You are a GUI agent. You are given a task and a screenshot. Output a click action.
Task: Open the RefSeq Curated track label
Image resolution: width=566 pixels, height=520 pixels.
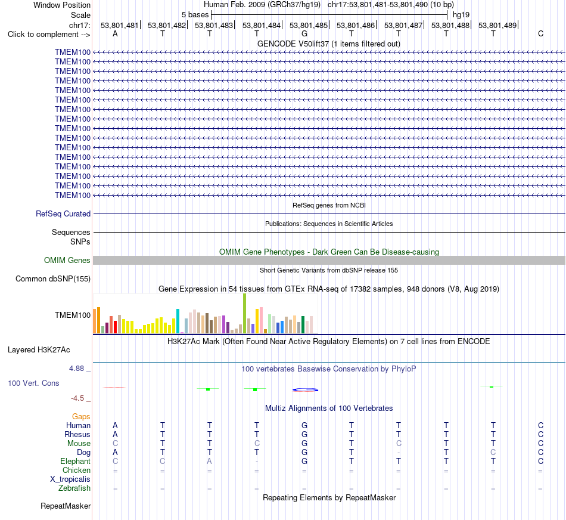(x=63, y=214)
